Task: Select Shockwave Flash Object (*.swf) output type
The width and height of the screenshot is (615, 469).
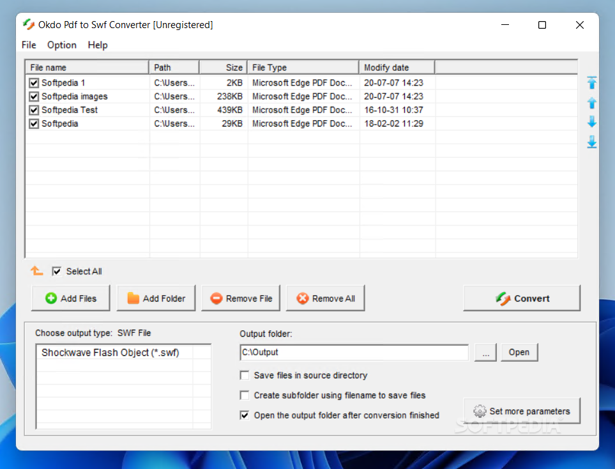Action: 110,353
